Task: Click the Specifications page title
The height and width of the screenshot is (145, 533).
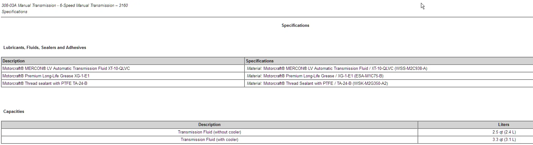Action: (295, 26)
